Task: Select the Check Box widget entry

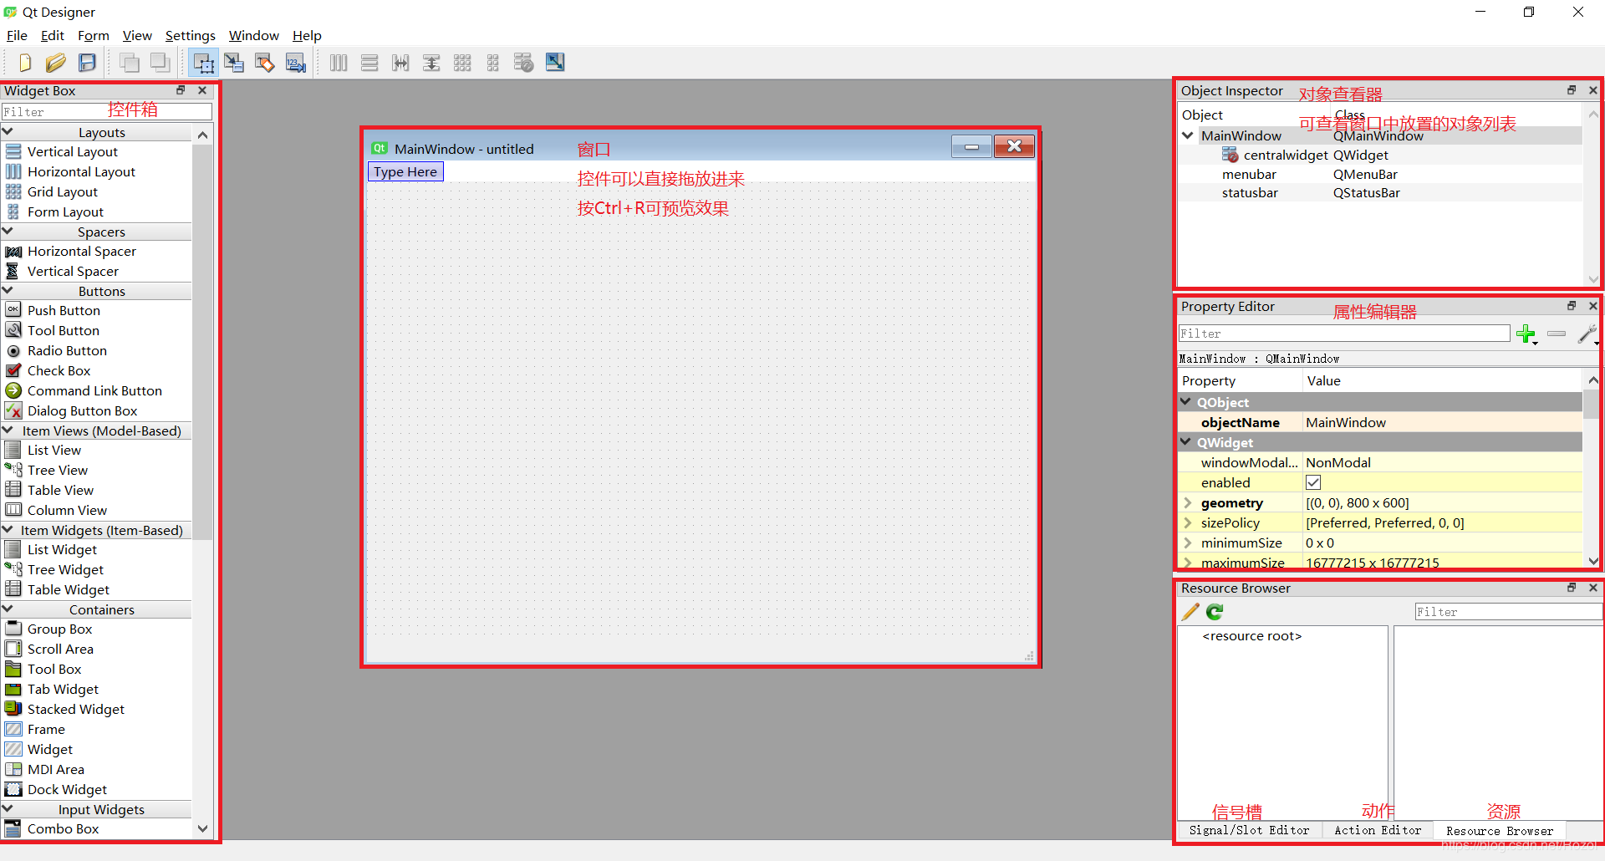Action: (x=59, y=370)
